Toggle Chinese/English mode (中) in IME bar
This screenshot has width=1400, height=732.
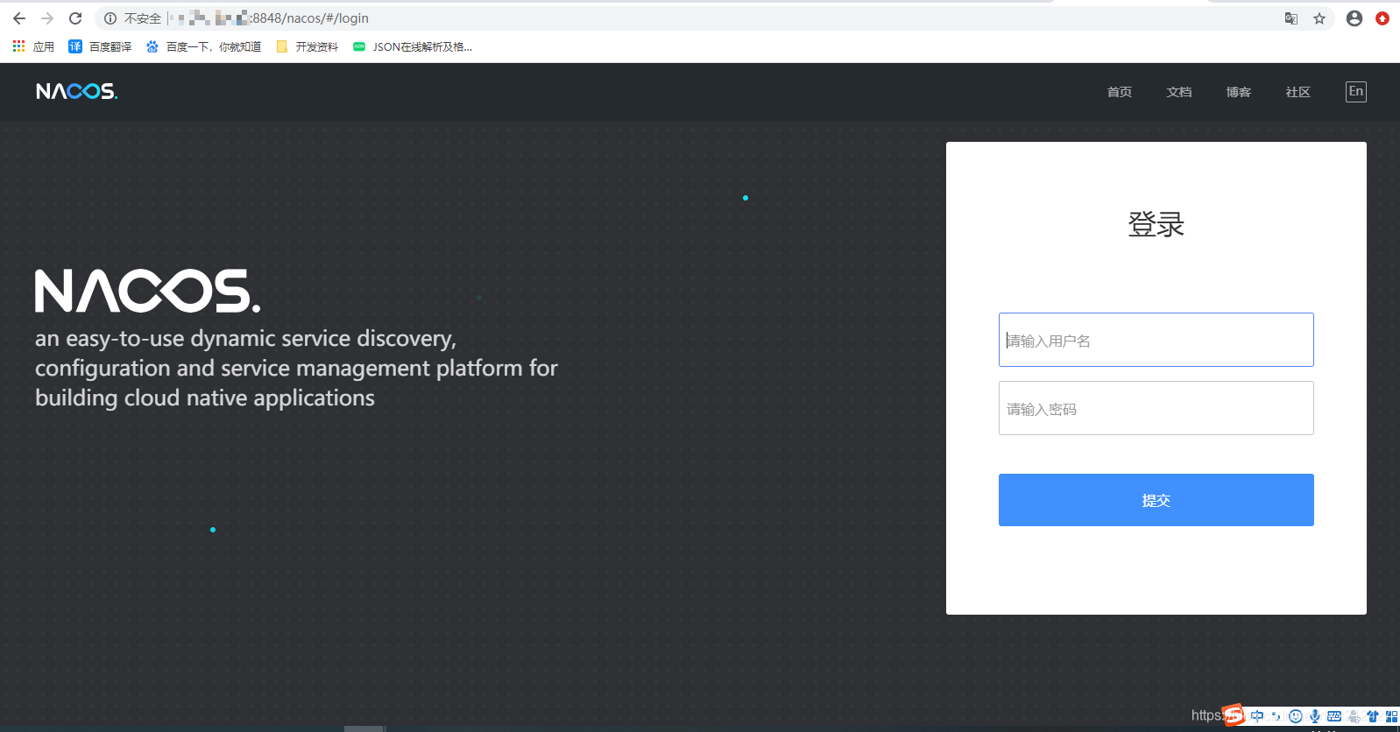click(x=1257, y=716)
